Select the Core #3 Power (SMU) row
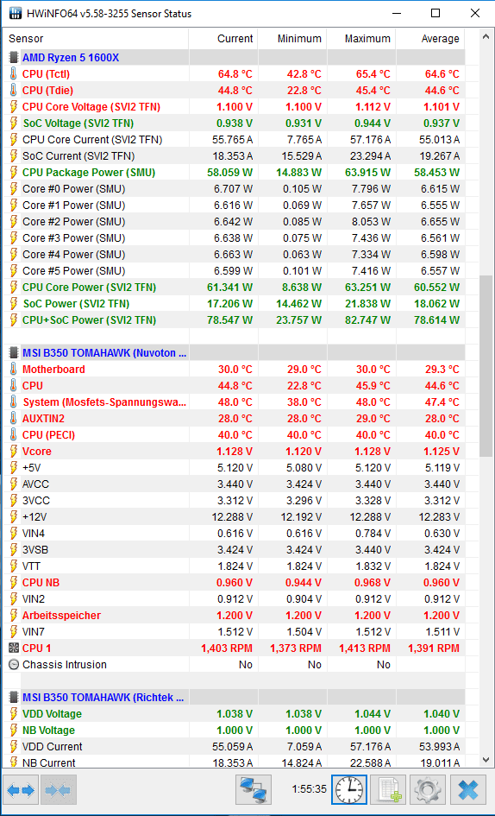This screenshot has width=495, height=816. (234, 237)
